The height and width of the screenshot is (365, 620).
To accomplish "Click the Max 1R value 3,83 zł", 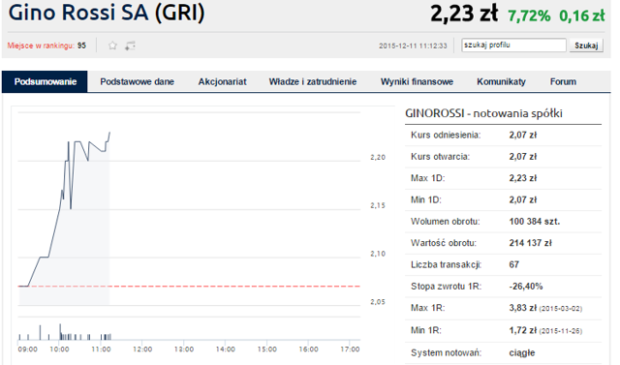I will (523, 308).
